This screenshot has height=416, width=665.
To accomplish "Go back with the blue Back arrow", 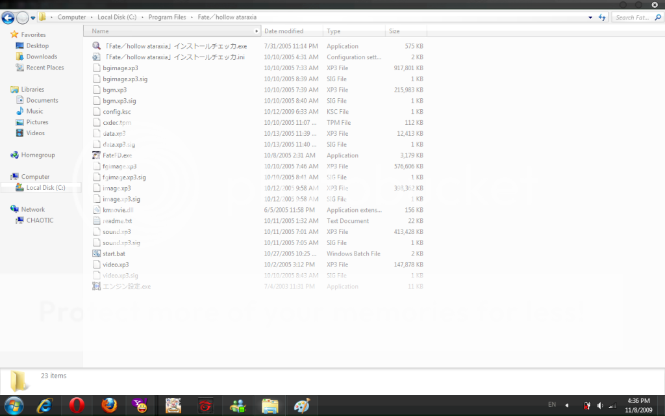I will [x=8, y=18].
